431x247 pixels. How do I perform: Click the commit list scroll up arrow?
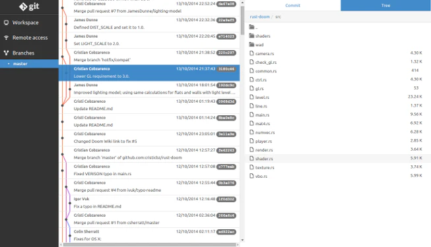pos(242,3)
